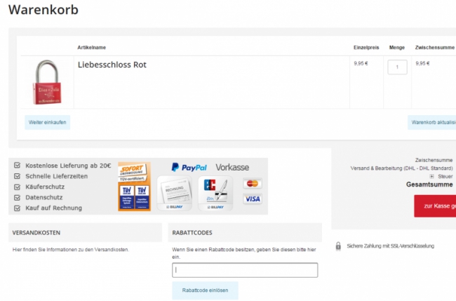This screenshot has width=456, height=301.
Task: Click checkbox icon beside Käuferschutz
Action: click(x=17, y=187)
